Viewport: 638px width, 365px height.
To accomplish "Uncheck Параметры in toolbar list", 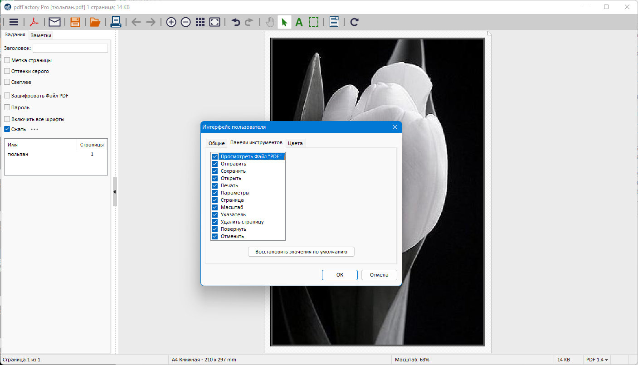I will [x=215, y=193].
